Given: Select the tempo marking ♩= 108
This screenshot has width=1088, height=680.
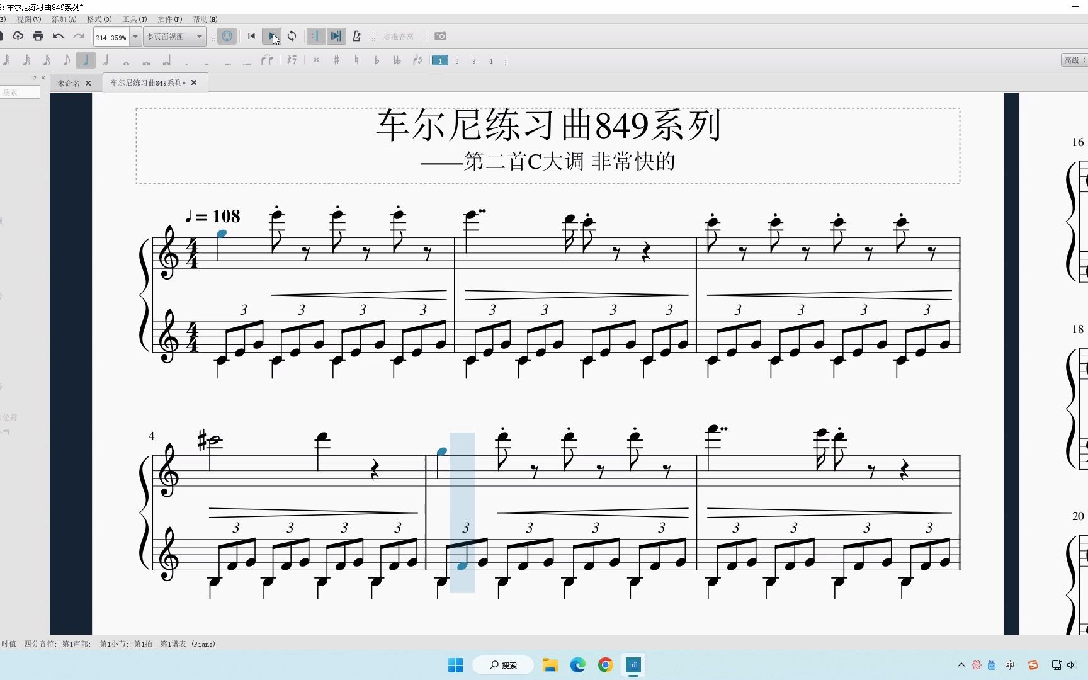Looking at the screenshot, I should [212, 216].
